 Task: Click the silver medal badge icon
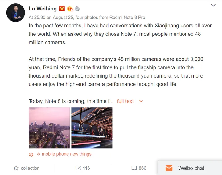77,9
